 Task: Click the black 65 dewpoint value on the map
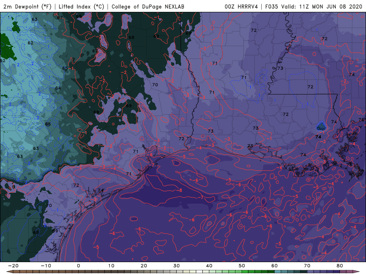coord(65,68)
